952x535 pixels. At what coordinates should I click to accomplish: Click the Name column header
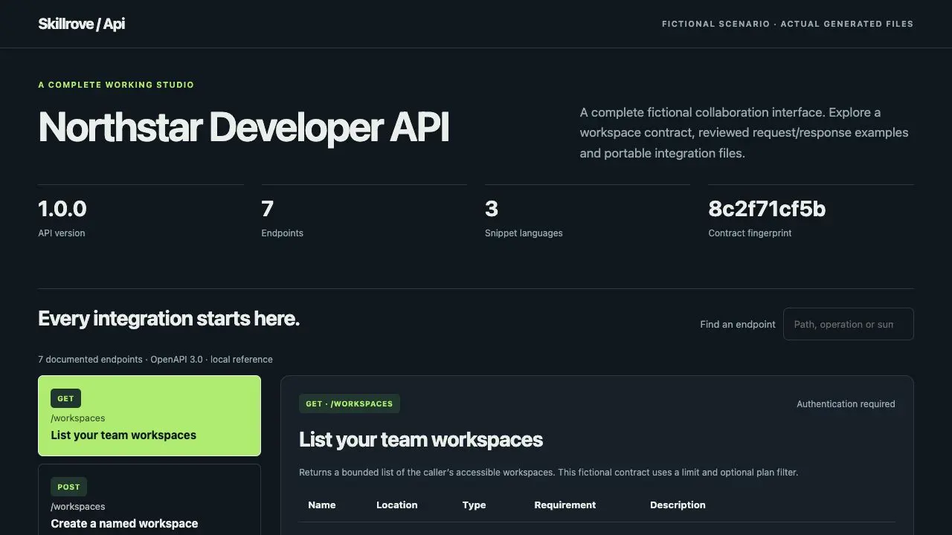pyautogui.click(x=322, y=505)
